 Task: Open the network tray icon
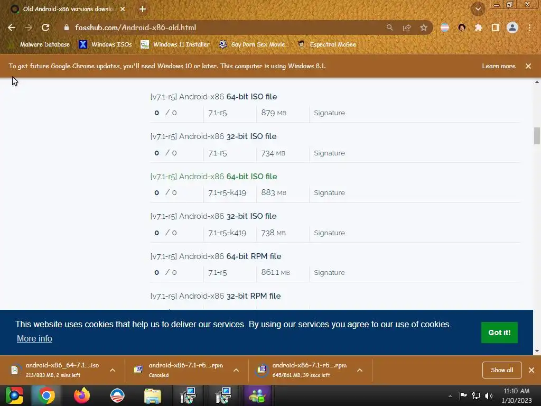coord(476,396)
